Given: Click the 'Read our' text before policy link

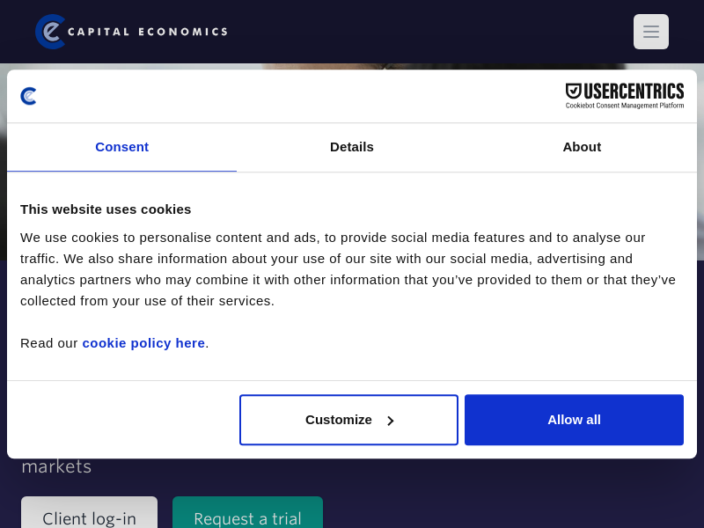Looking at the screenshot, I should coord(49,343).
